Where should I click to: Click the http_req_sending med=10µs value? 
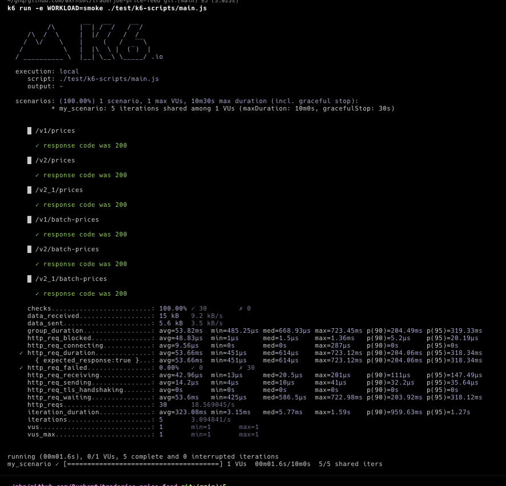279,383
